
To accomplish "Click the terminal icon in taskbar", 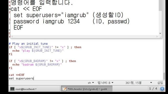I will [x=12, y=89].
